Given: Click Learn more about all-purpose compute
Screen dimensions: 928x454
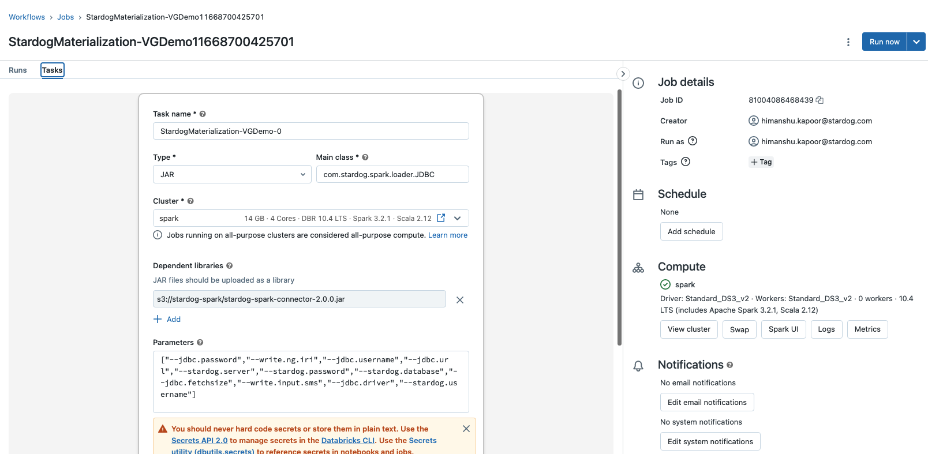Looking at the screenshot, I should 448,235.
